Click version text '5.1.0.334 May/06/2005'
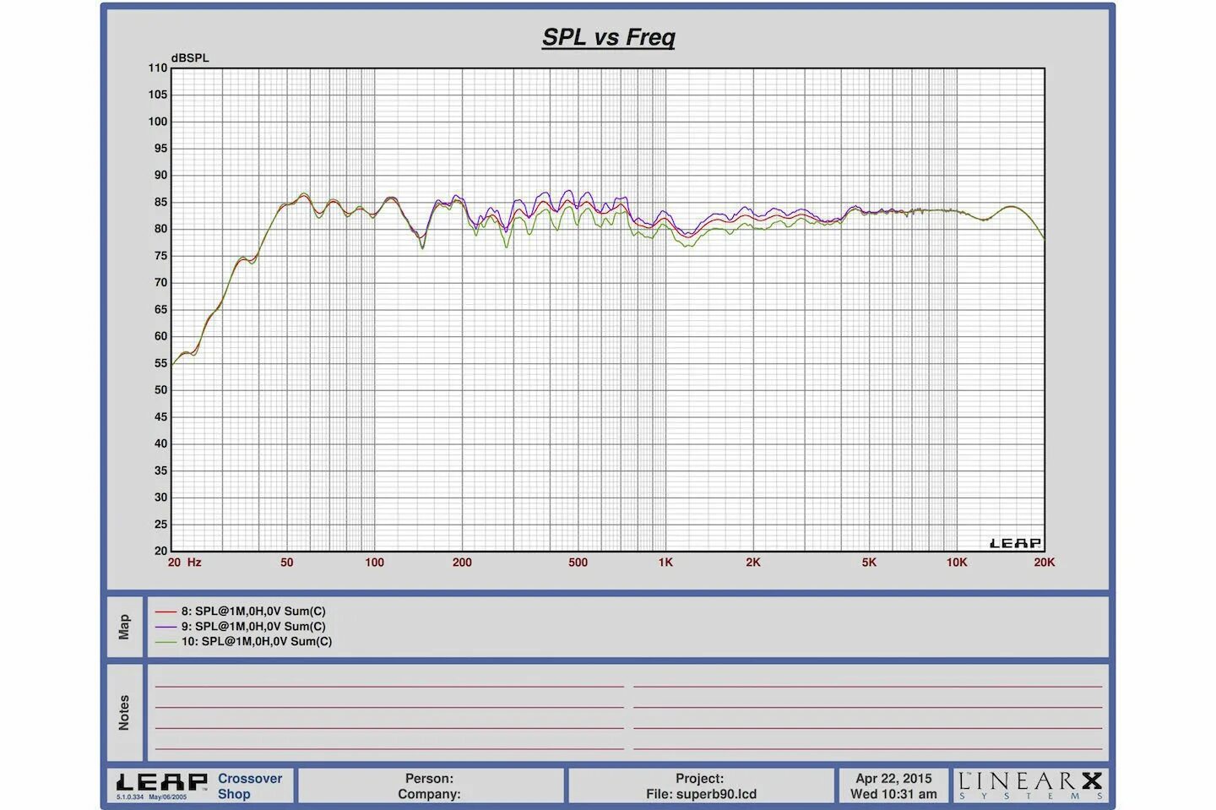The width and height of the screenshot is (1216, 810). tap(152, 797)
